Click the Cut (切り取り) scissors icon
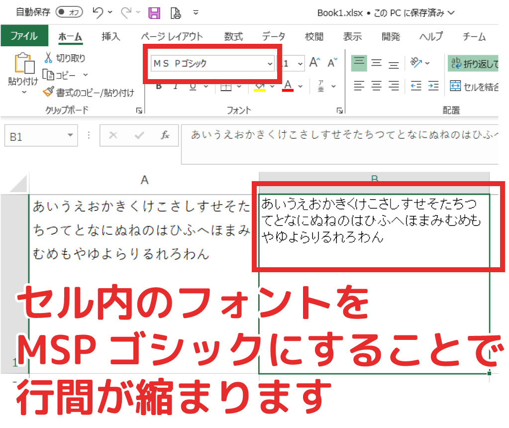 [49, 58]
